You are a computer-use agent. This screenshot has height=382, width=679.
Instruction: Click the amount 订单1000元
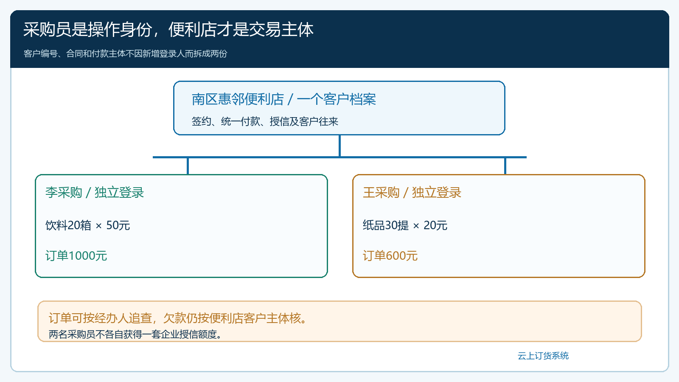coord(76,256)
